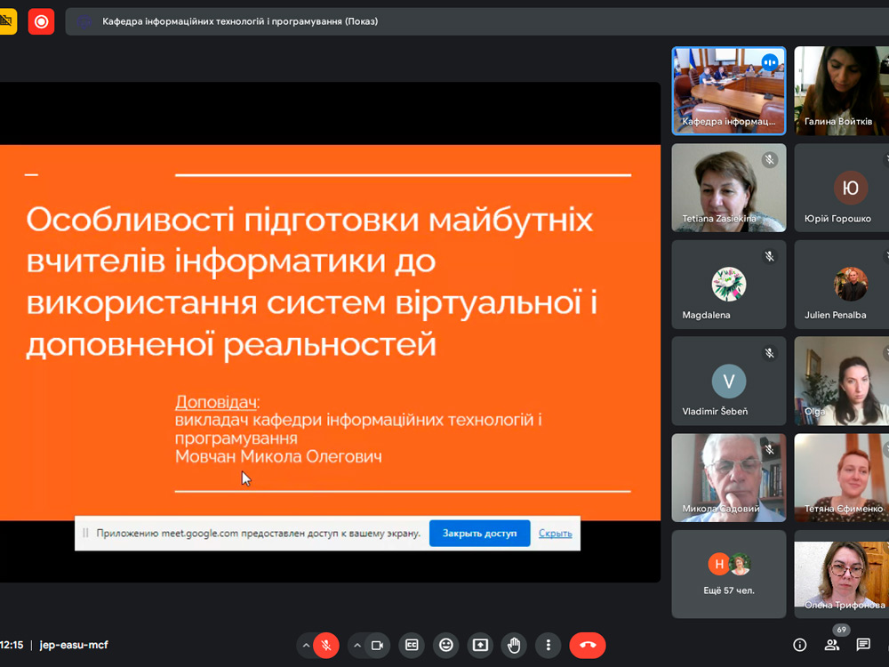Image resolution: width=889 pixels, height=667 pixels.
Task: Open the three-dot more options menu
Action: [549, 645]
